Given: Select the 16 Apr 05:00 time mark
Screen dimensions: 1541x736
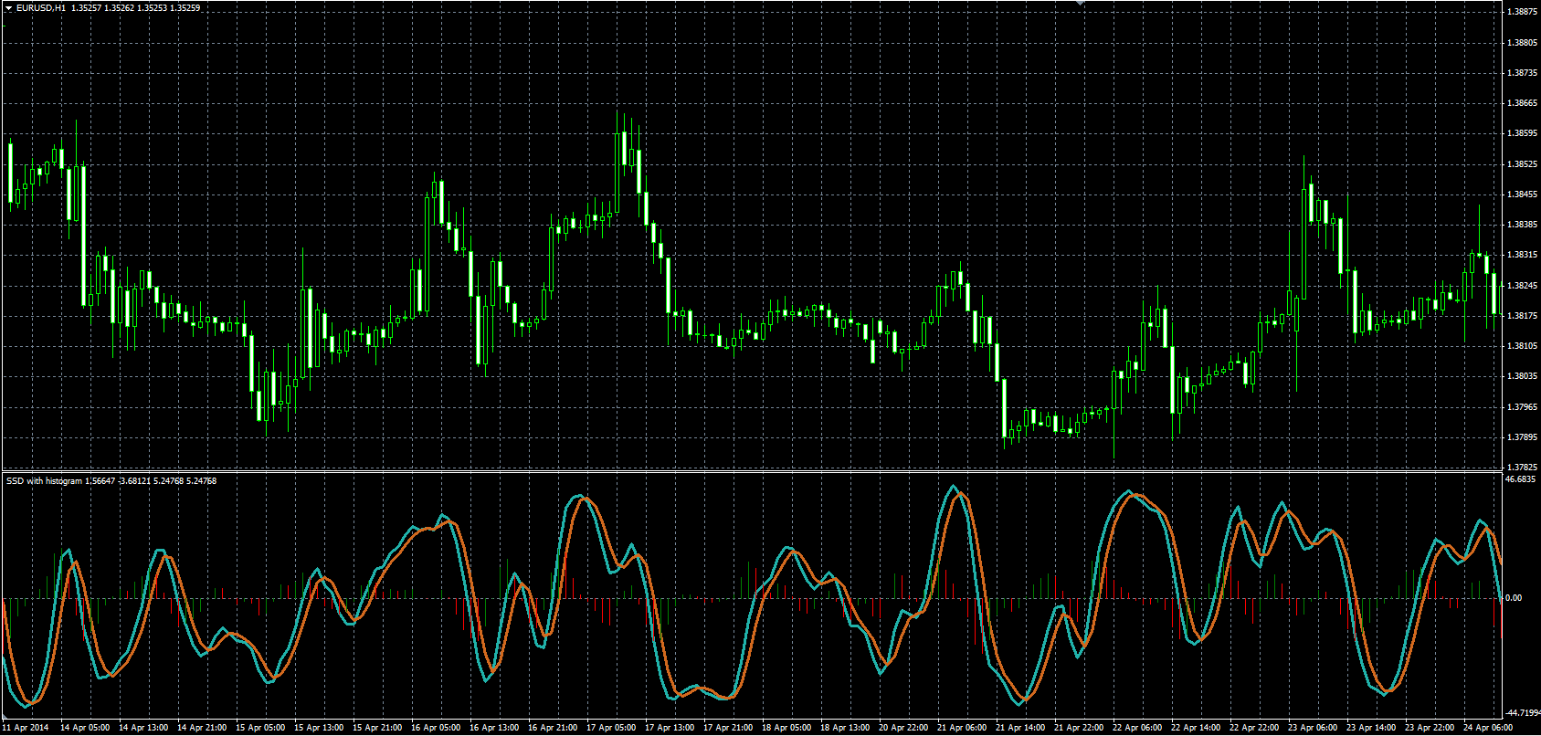Looking at the screenshot, I should click(436, 728).
